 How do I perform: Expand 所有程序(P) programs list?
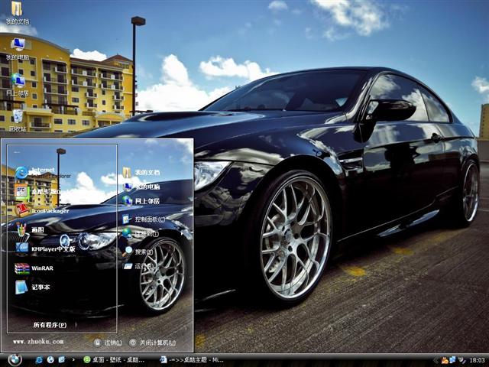tap(50, 325)
